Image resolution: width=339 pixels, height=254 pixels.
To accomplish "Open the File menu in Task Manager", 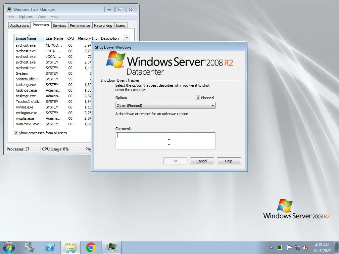I will [x=11, y=17].
